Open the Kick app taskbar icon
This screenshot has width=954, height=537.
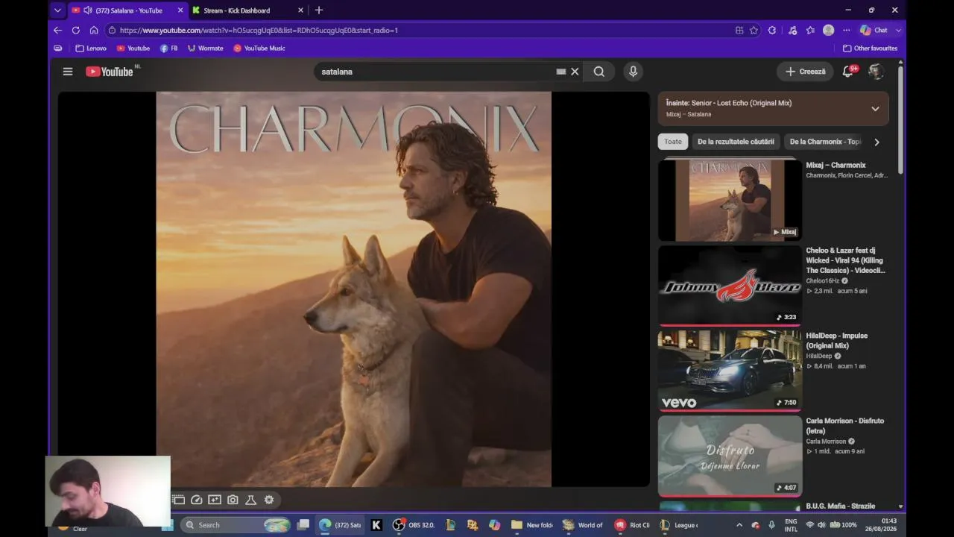376,525
